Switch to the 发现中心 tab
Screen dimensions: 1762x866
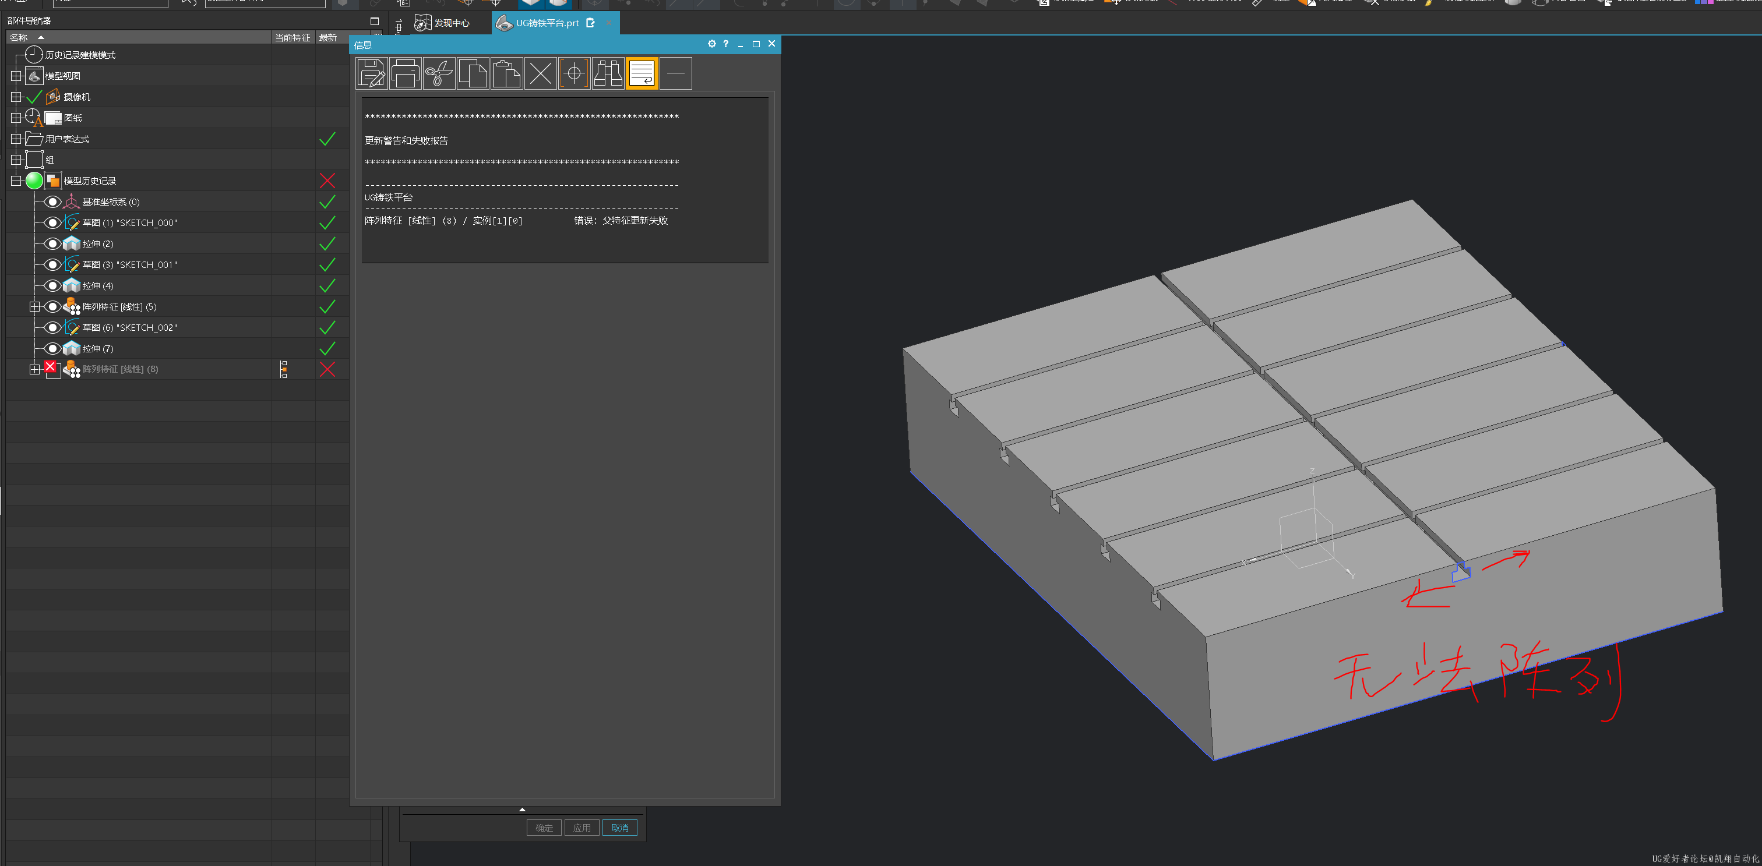(x=443, y=23)
